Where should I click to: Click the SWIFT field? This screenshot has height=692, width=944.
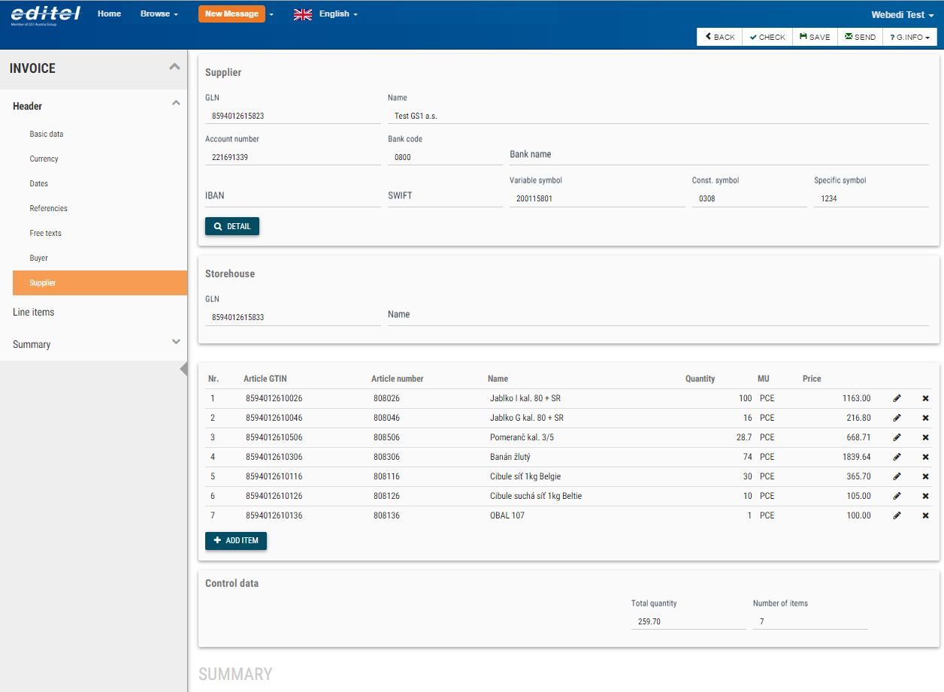tap(445, 196)
